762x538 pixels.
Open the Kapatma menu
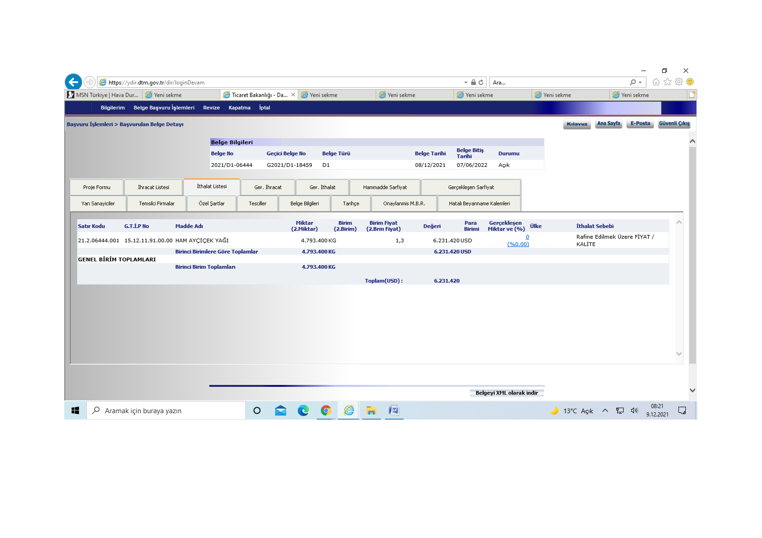239,108
